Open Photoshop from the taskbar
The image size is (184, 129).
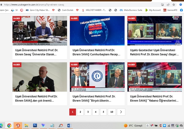click(35, 125)
